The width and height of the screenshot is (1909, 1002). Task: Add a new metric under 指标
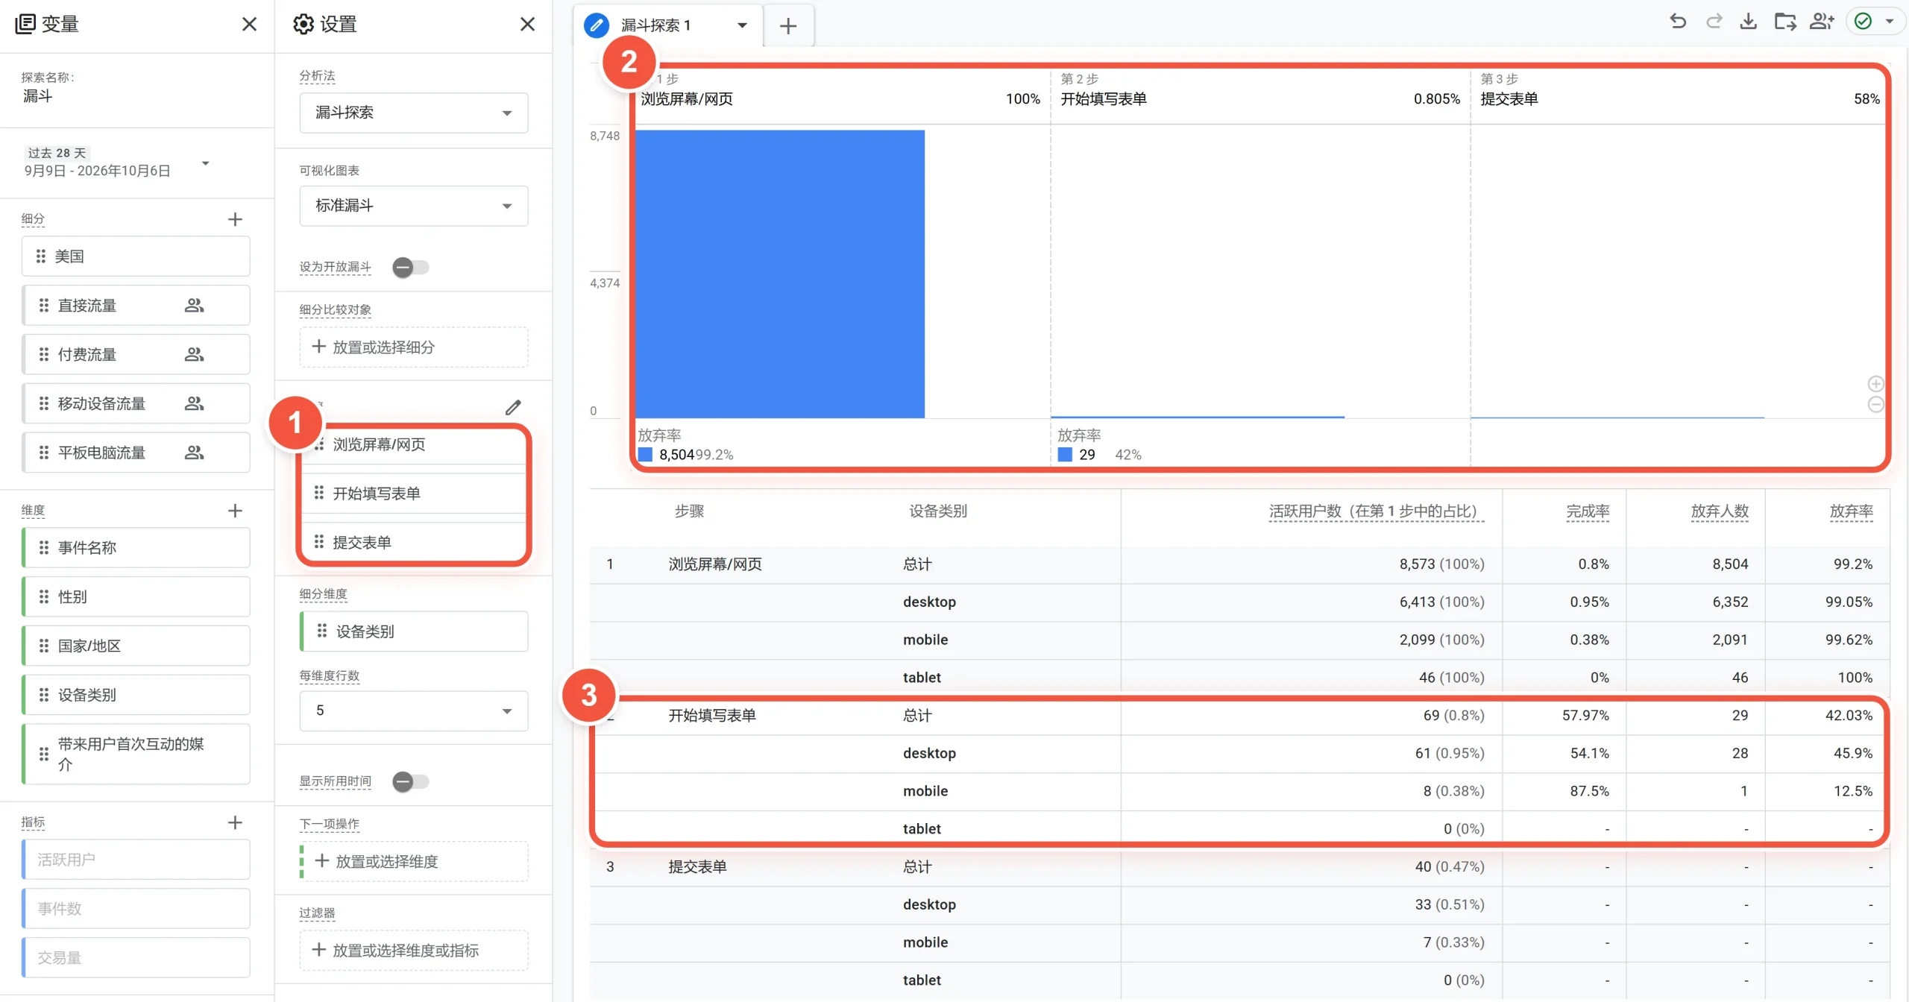tap(235, 822)
